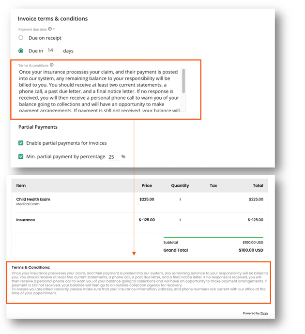Select the Child Health Exam line item

[x=33, y=199]
